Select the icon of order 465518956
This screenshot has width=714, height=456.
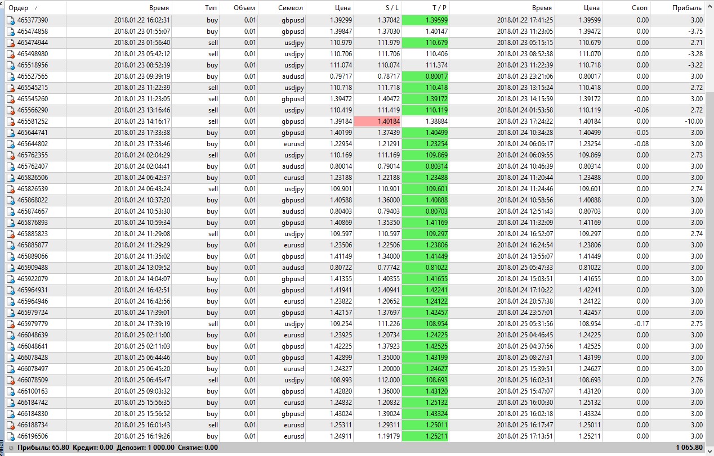pos(11,65)
